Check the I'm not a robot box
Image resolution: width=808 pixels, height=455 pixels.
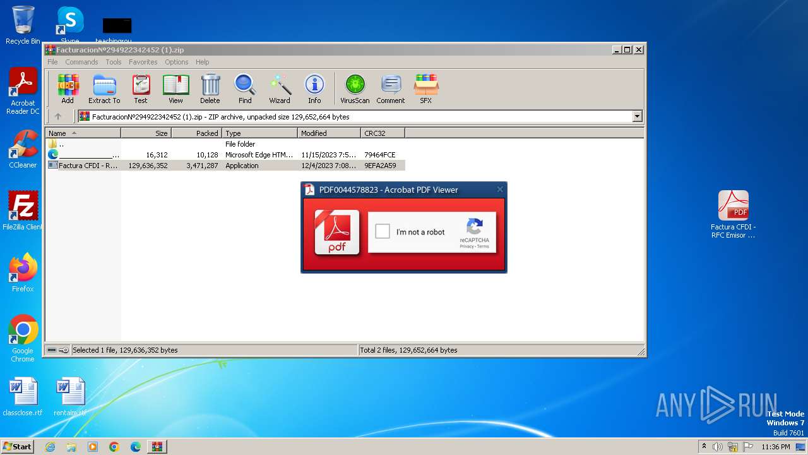click(x=383, y=231)
